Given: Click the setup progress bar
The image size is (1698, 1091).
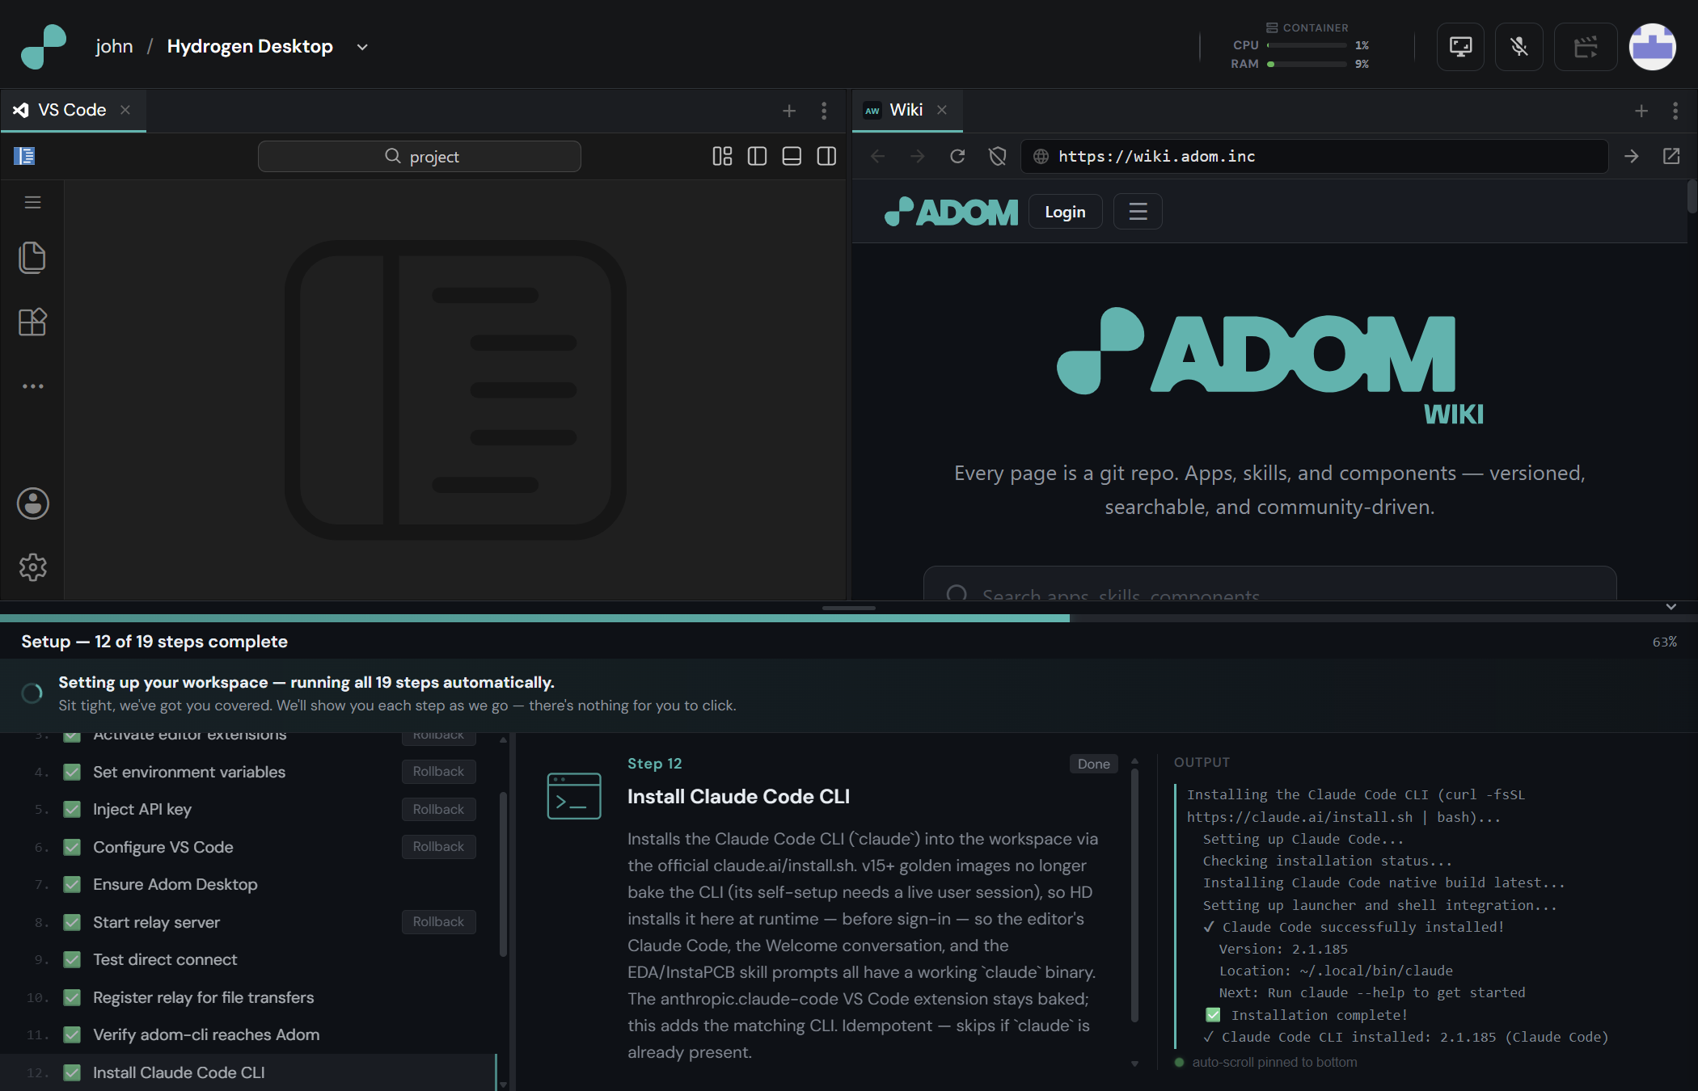Looking at the screenshot, I should point(849,618).
